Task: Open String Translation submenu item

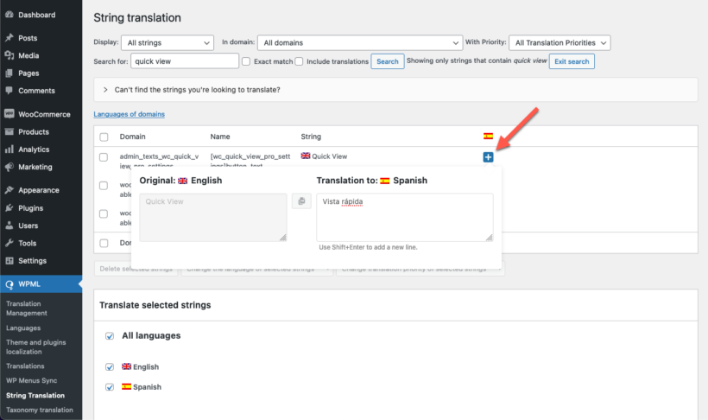Action: pos(35,395)
